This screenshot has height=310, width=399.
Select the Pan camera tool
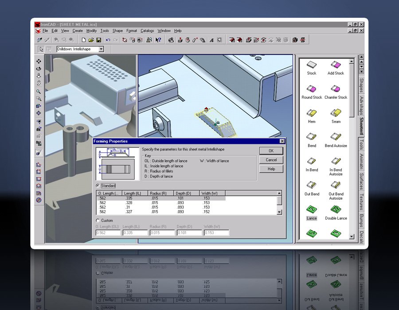(39, 61)
